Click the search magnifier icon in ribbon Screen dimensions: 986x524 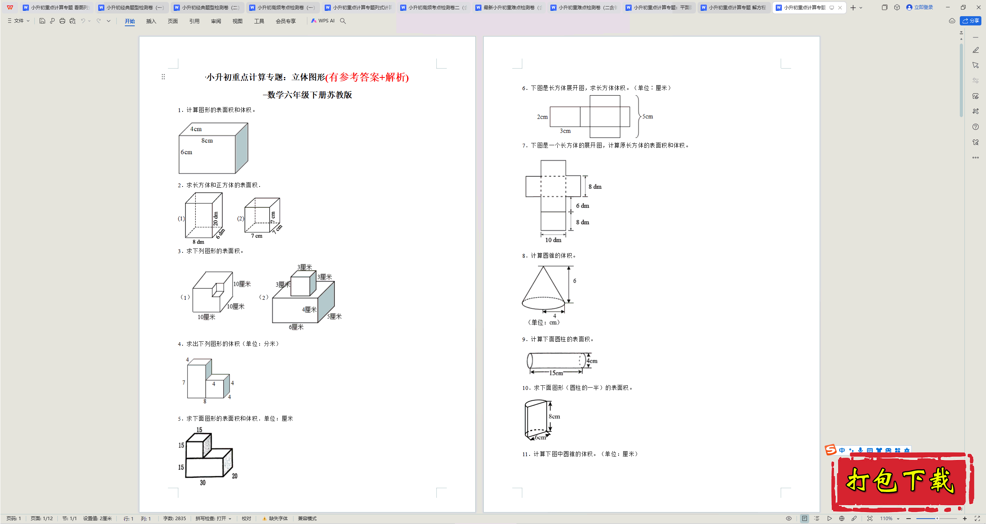point(343,21)
